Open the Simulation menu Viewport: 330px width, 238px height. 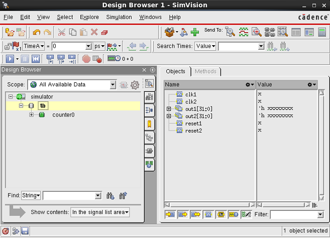[119, 17]
